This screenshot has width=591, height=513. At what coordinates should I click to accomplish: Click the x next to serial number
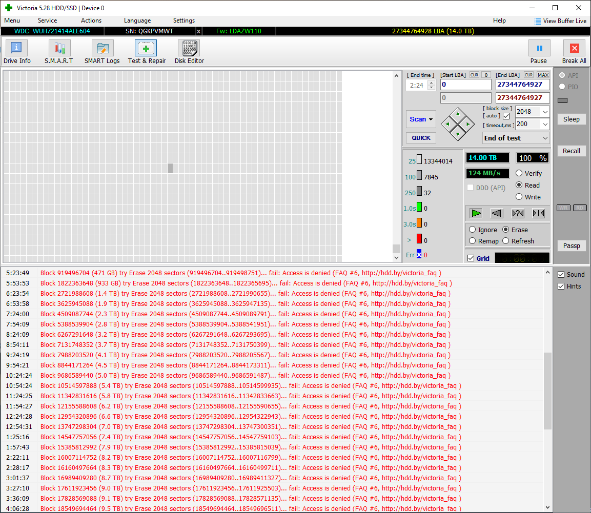[198, 31]
